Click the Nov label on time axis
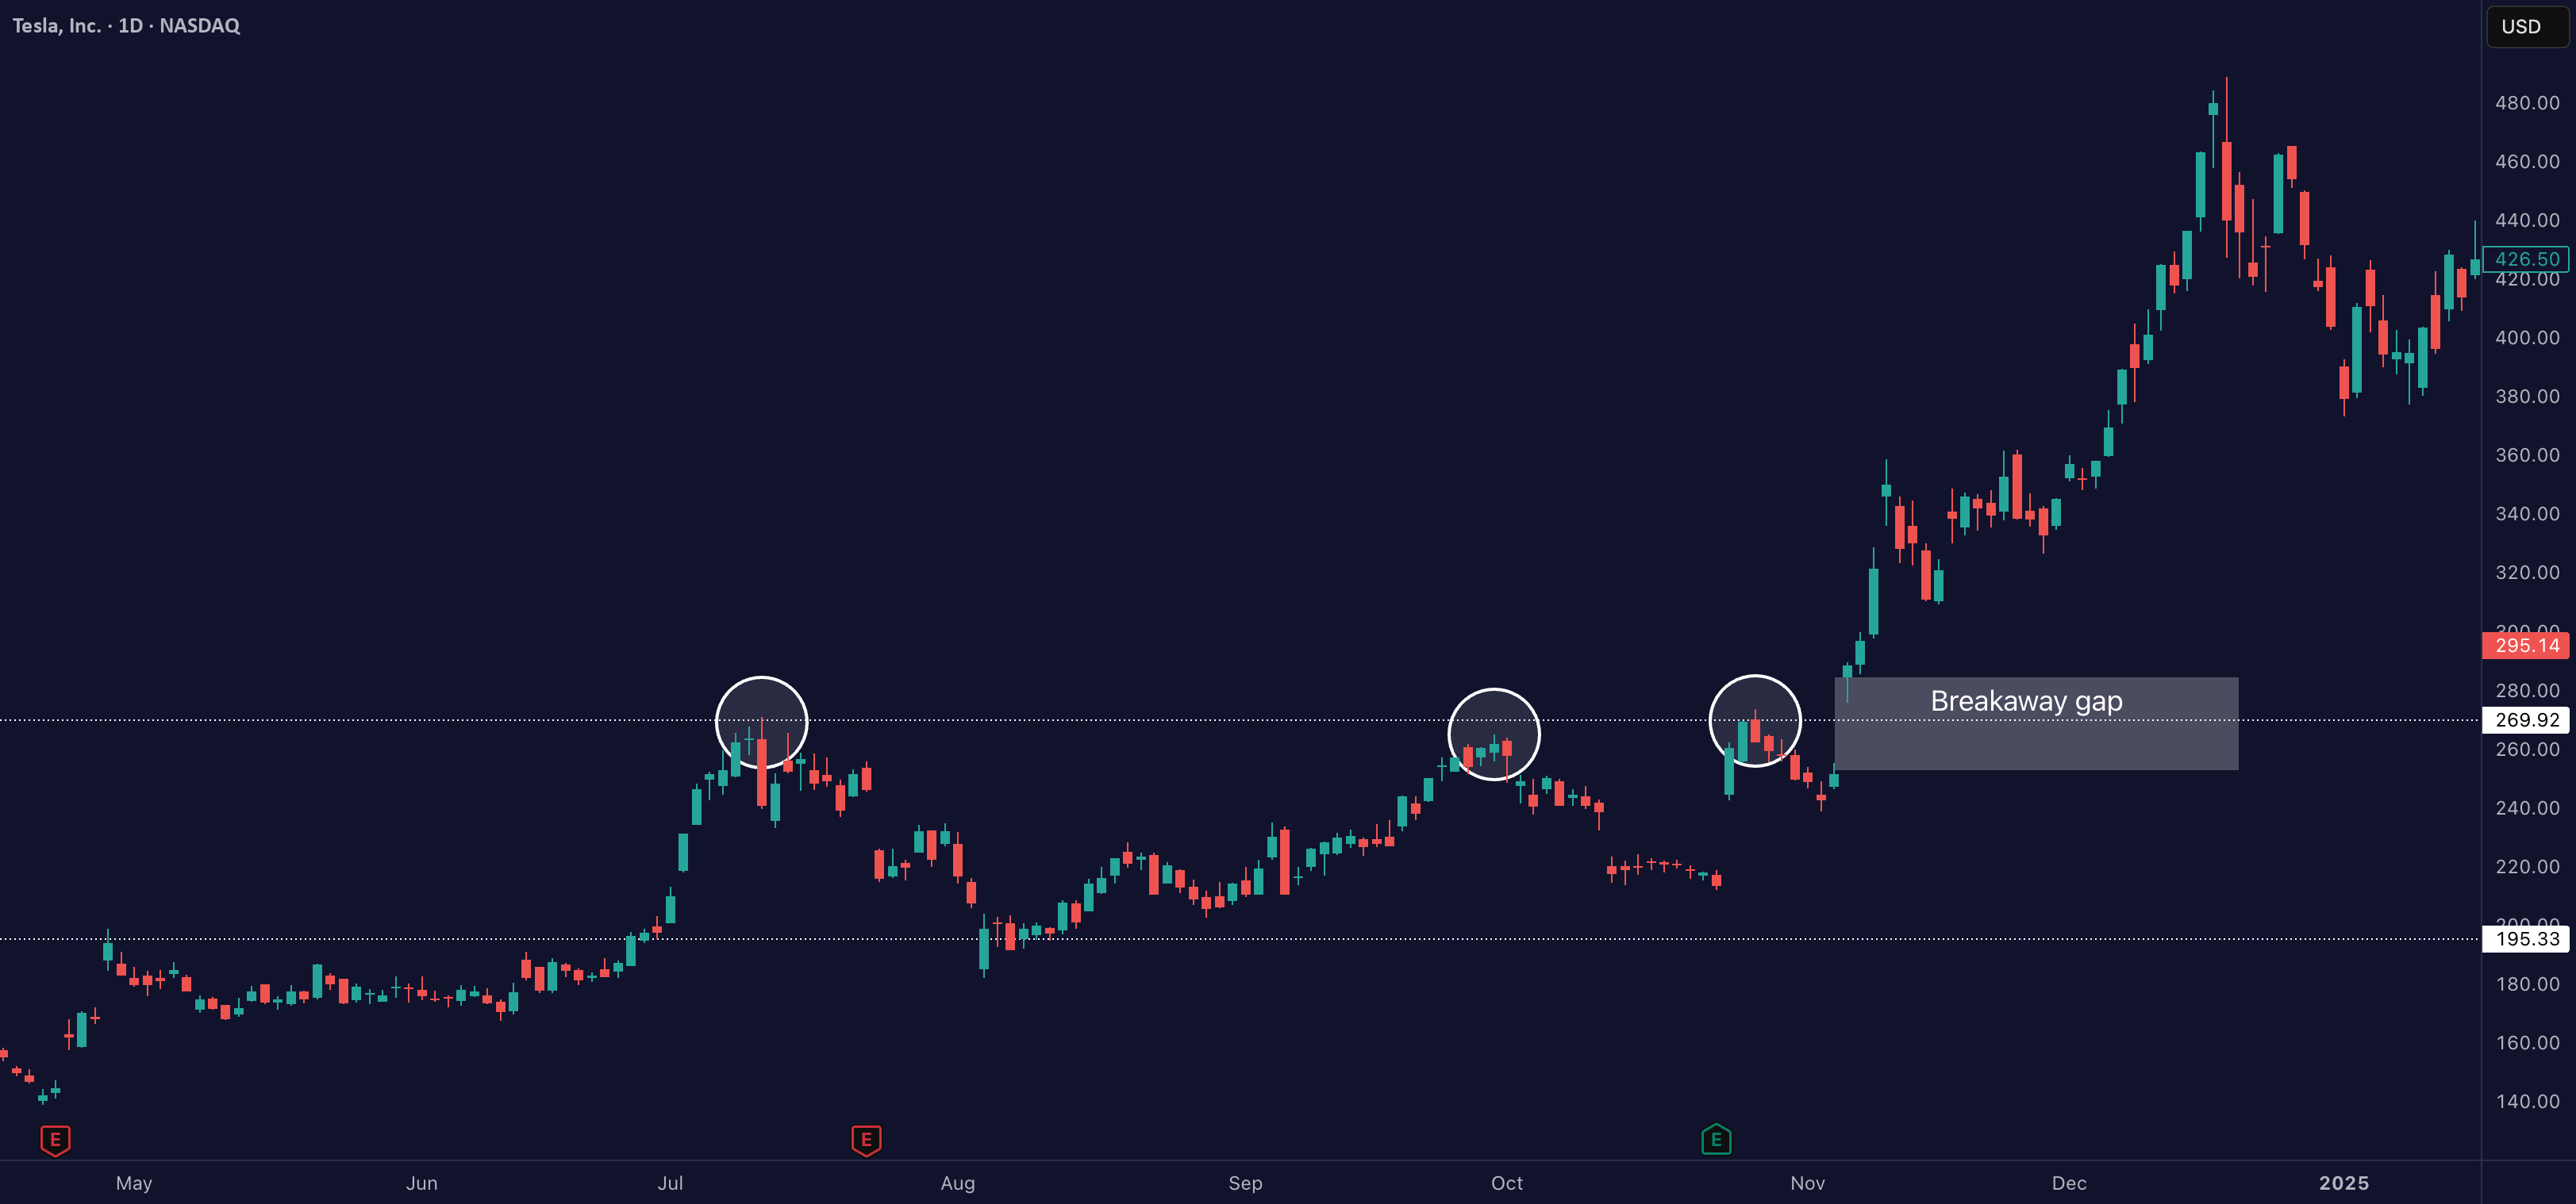This screenshot has width=2576, height=1204. pos(1808,1183)
